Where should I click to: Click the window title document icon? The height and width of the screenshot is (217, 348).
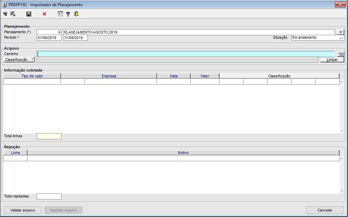click(4, 4)
